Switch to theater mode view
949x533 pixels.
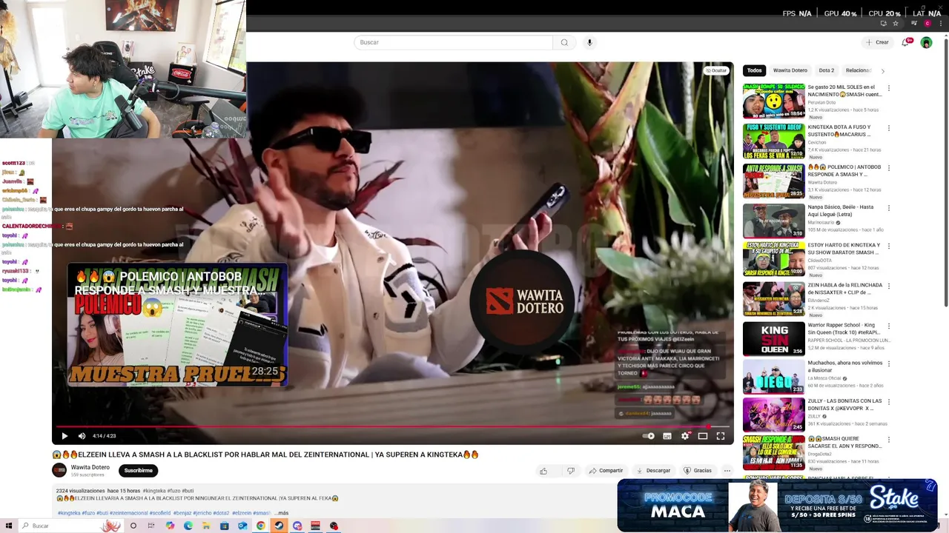pos(702,436)
